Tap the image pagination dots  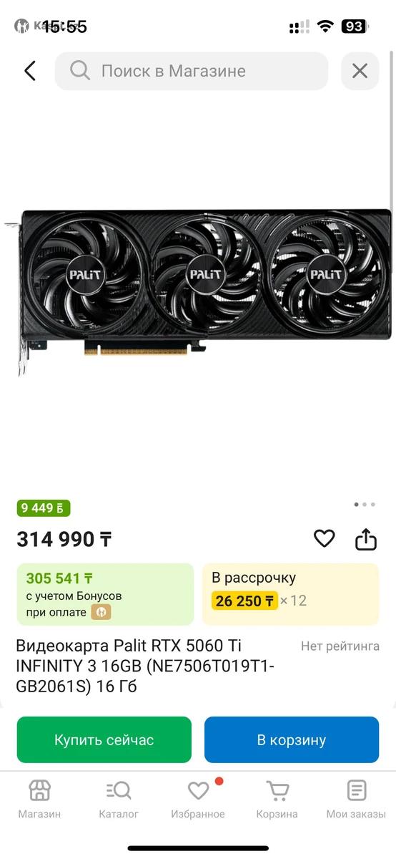click(x=365, y=505)
